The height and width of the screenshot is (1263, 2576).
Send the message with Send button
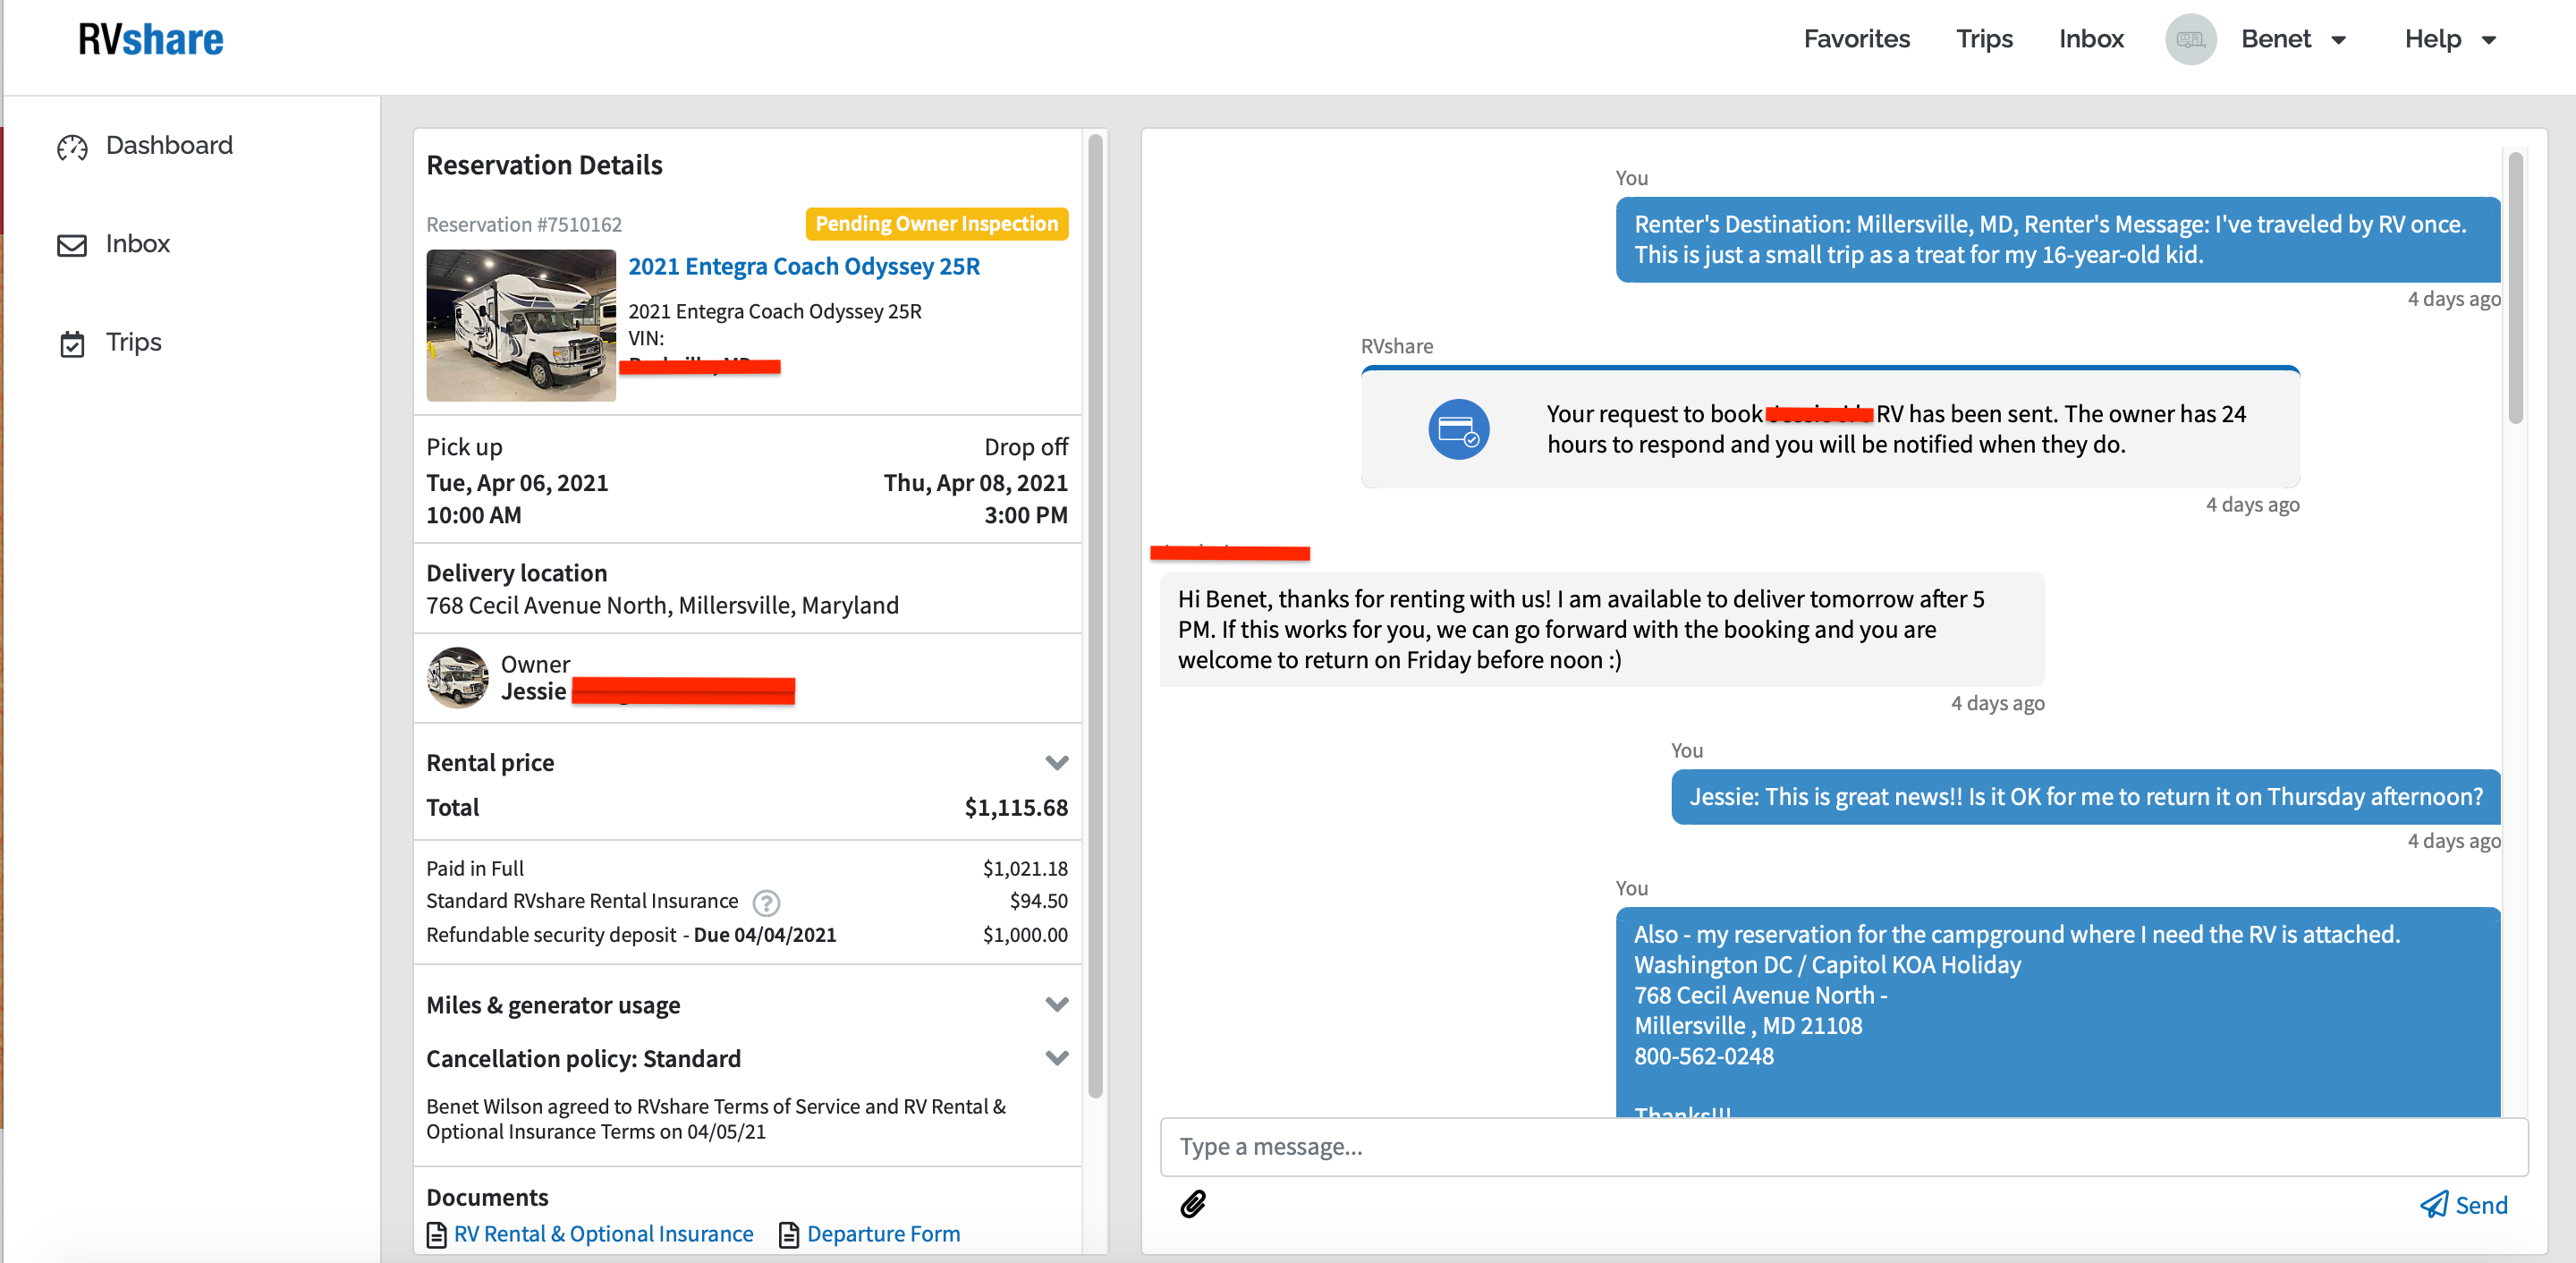[2464, 1205]
